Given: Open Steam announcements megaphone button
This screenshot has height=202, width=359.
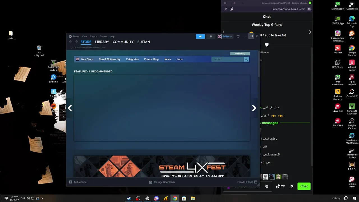Looking at the screenshot, I should pos(200,36).
